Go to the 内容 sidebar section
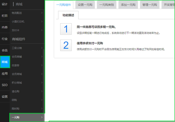Viewport: 175px width, 122px height. click(x=5, y=27)
